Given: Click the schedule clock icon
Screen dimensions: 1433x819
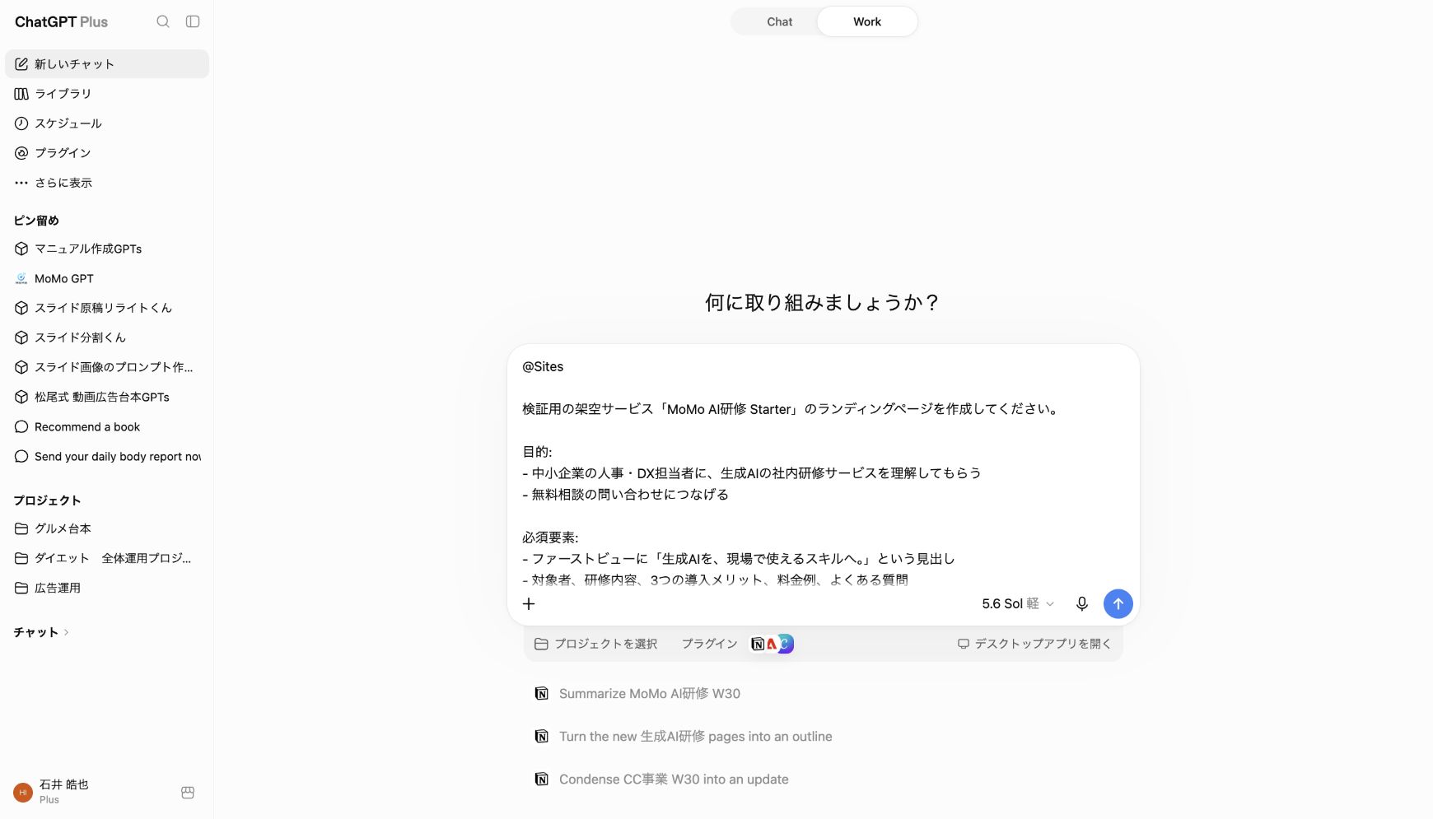Looking at the screenshot, I should [x=21, y=123].
